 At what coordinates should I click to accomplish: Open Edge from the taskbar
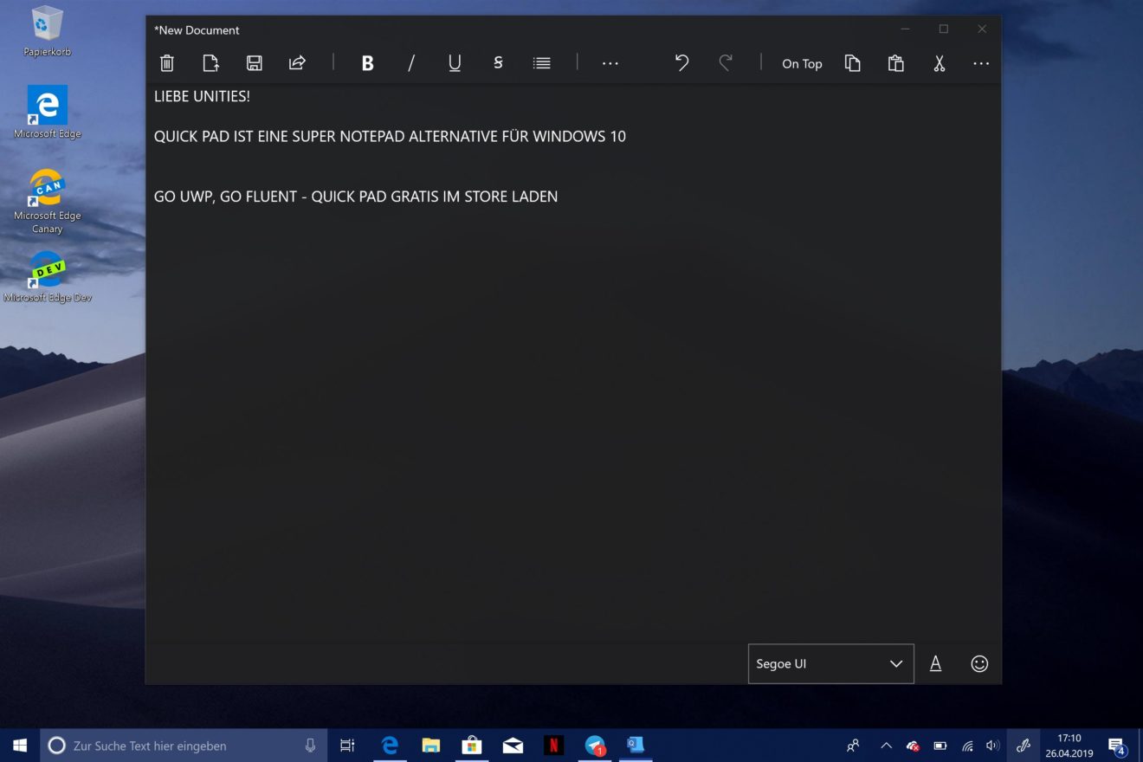pyautogui.click(x=390, y=746)
